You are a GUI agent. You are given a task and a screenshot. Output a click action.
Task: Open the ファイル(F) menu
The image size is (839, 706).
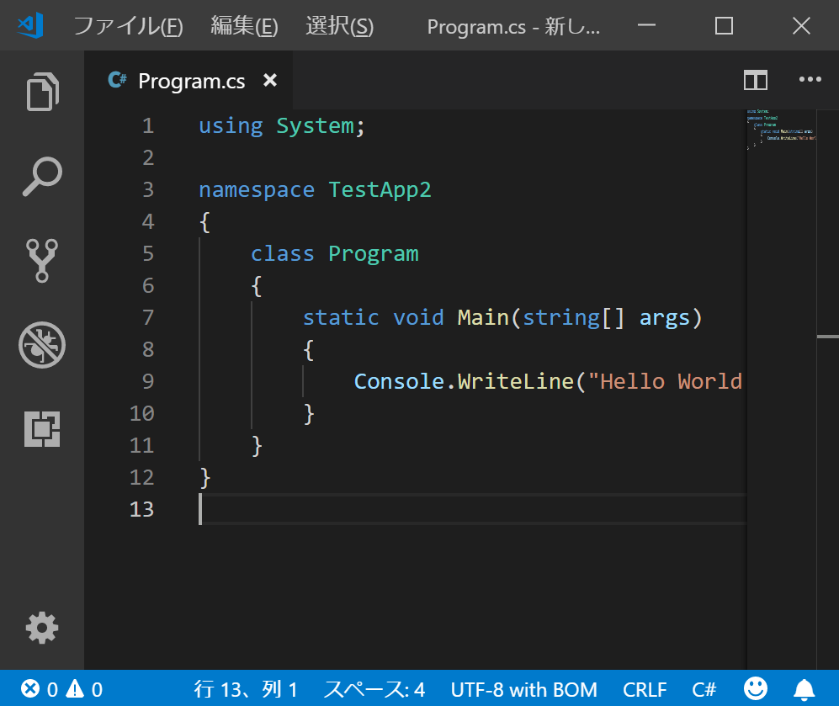pyautogui.click(x=128, y=26)
